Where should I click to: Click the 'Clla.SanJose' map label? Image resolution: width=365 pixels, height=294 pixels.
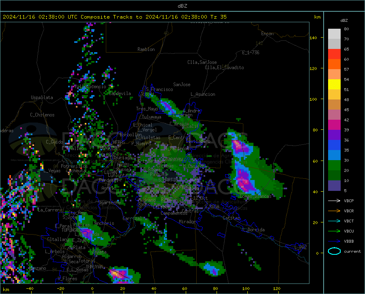click(x=202, y=62)
